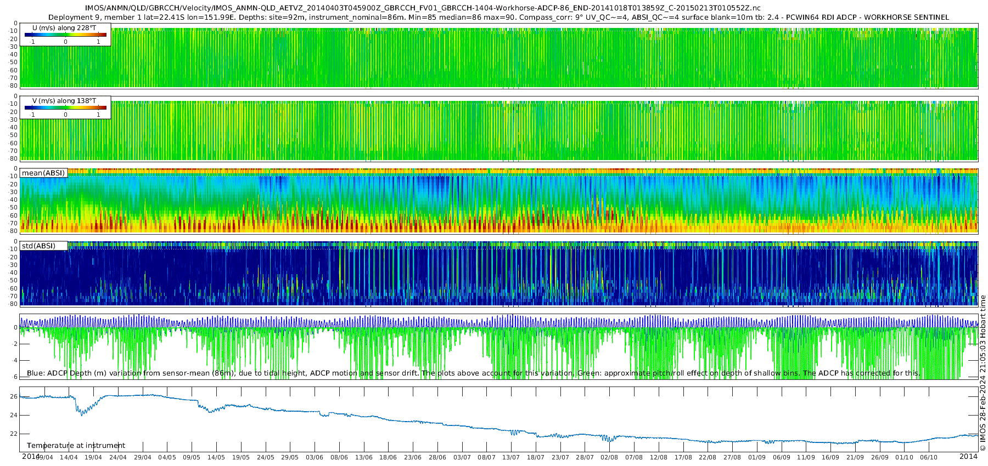Viewport: 988px width, 466px height.
Task: Pick the 06/10 date tick label
Action: (x=929, y=457)
